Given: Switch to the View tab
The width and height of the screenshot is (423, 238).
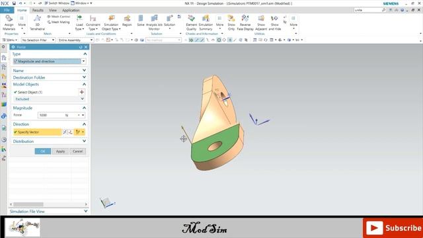Looking at the screenshot, I should pyautogui.click(x=53, y=11).
